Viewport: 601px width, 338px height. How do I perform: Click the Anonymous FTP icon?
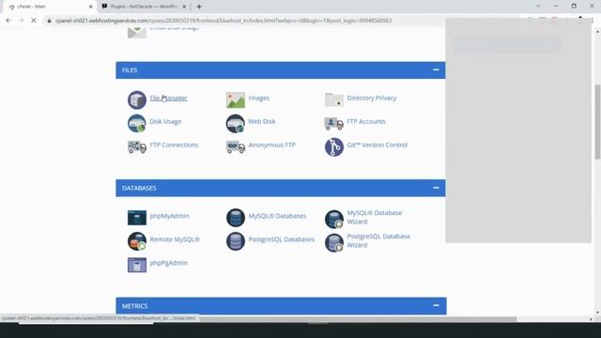click(x=236, y=147)
